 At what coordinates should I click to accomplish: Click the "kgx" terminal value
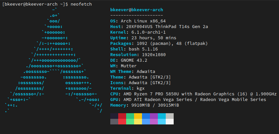(141, 88)
